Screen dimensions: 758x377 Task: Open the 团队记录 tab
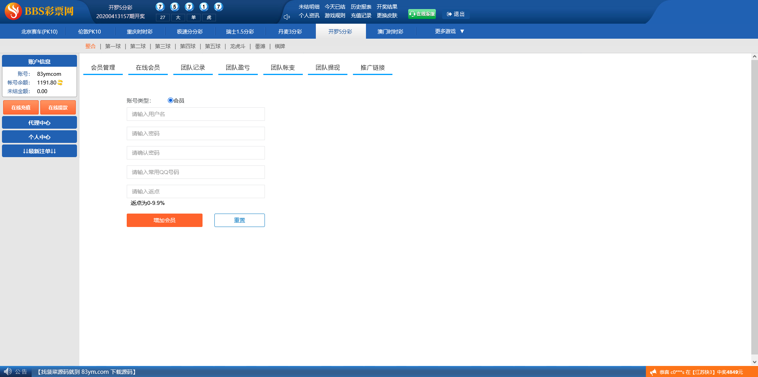click(x=193, y=68)
